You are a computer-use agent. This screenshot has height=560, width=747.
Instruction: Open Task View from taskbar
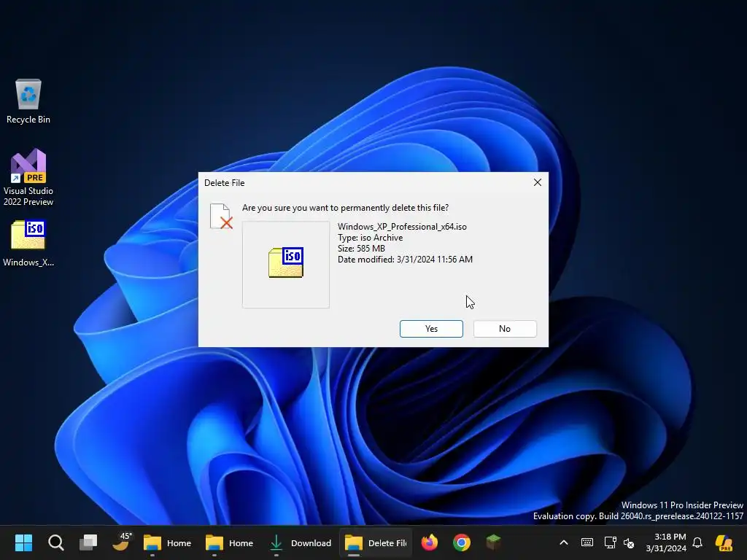click(88, 542)
